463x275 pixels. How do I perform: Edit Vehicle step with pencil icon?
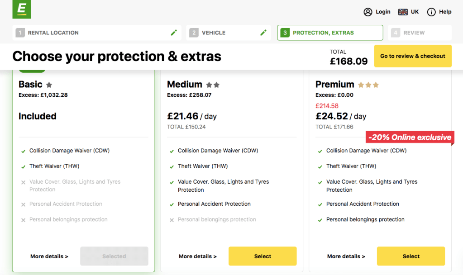click(263, 33)
